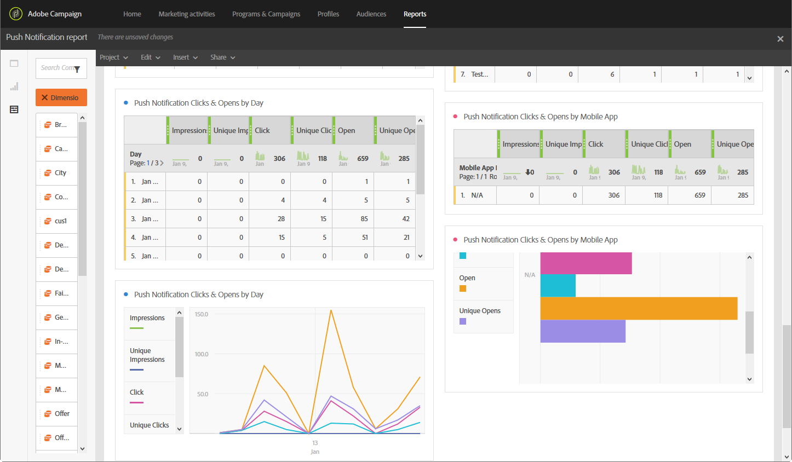Go to next page of Day table
Viewport: 792px width, 462px height.
pos(162,163)
